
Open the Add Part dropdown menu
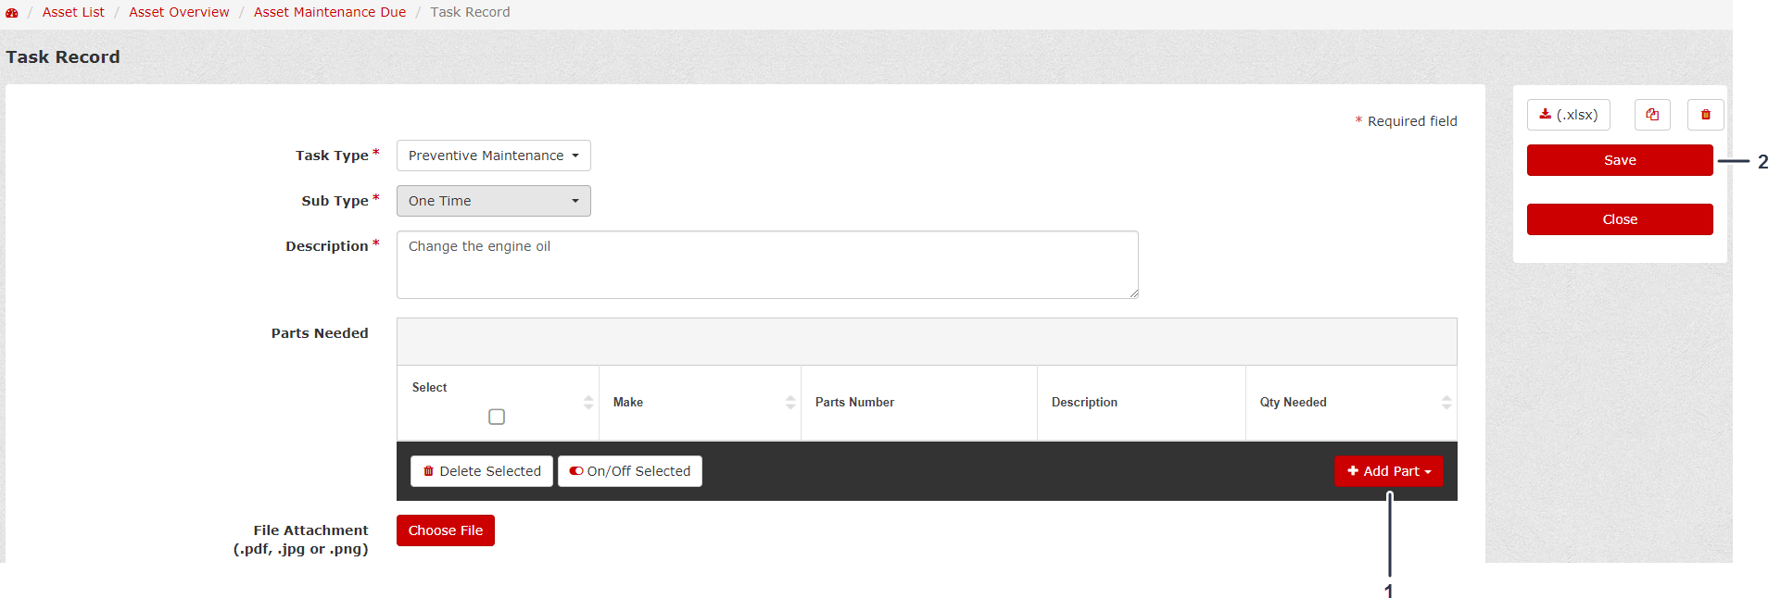[x=1387, y=471]
